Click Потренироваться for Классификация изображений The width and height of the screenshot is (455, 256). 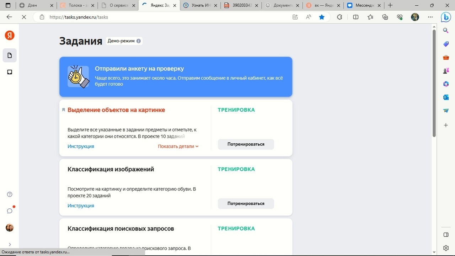tap(246, 203)
